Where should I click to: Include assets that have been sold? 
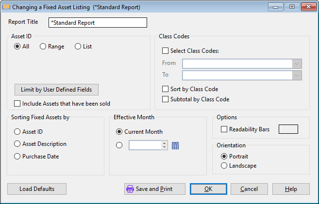(18, 103)
